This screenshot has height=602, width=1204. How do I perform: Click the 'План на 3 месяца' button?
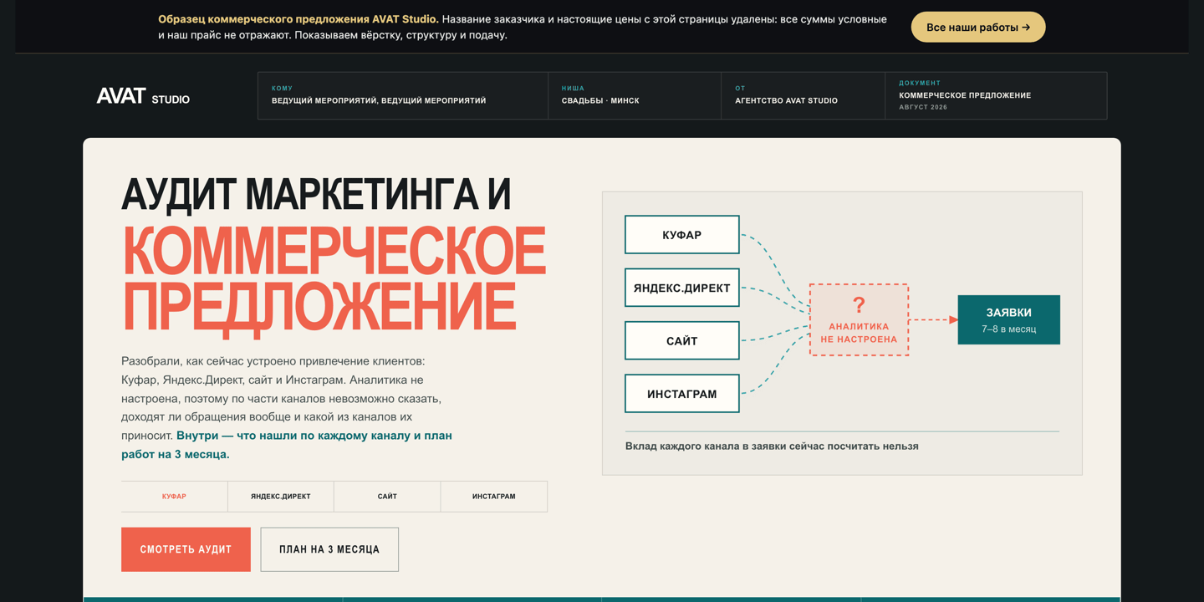(x=329, y=549)
